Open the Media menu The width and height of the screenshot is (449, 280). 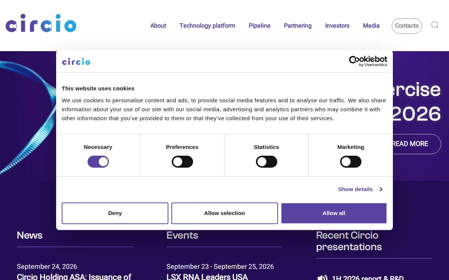(371, 26)
